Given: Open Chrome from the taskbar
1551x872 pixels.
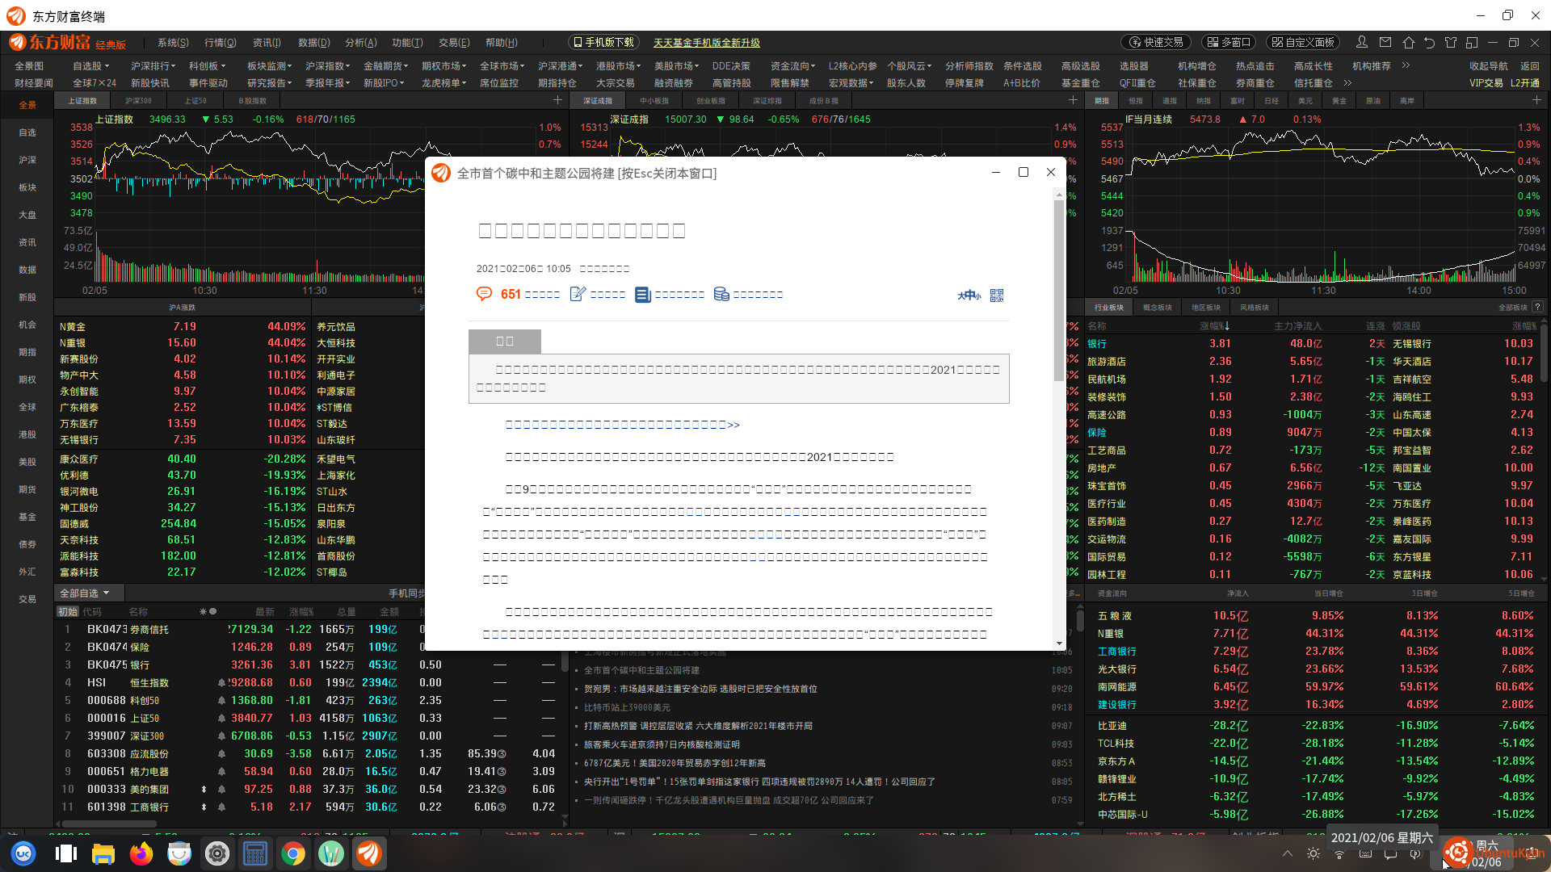Looking at the screenshot, I should coord(293,853).
